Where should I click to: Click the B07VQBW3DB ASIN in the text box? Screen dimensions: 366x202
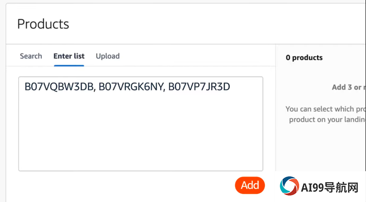(x=59, y=87)
